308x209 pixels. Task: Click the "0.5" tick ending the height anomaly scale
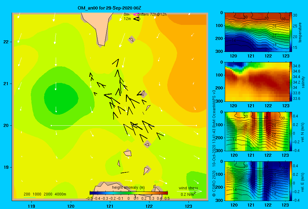click(x=167, y=199)
